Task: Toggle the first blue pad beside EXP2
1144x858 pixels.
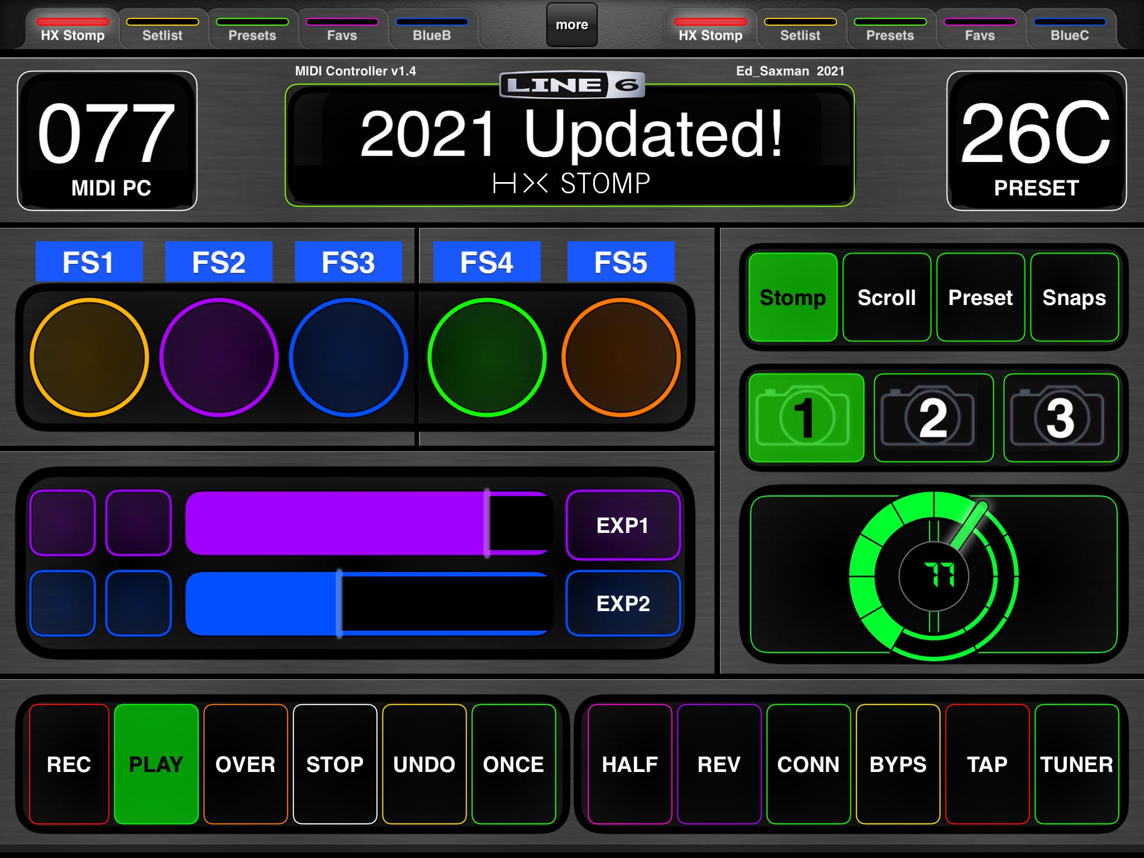Action: 63,603
